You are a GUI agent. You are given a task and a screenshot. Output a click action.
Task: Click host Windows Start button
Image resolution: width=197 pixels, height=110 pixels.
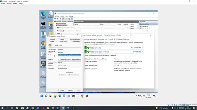click(2, 108)
